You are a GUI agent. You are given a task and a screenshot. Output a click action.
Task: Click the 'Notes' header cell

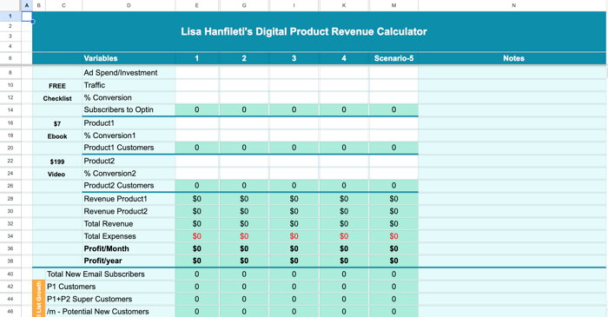click(x=513, y=58)
